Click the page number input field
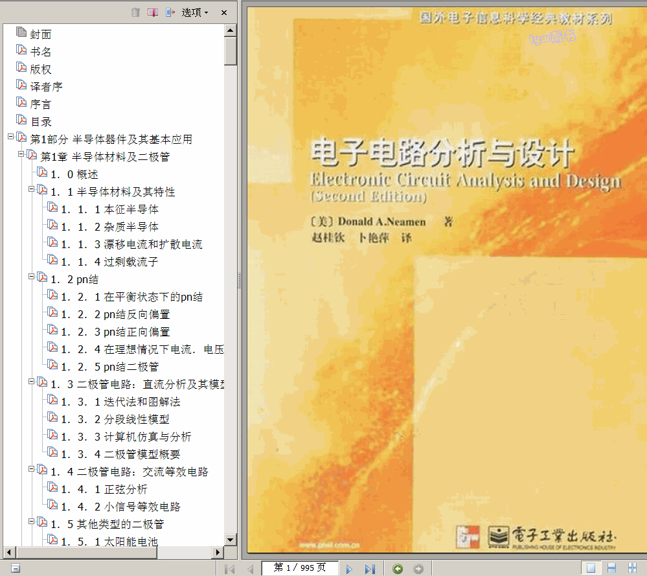The height and width of the screenshot is (576, 647). (300, 568)
